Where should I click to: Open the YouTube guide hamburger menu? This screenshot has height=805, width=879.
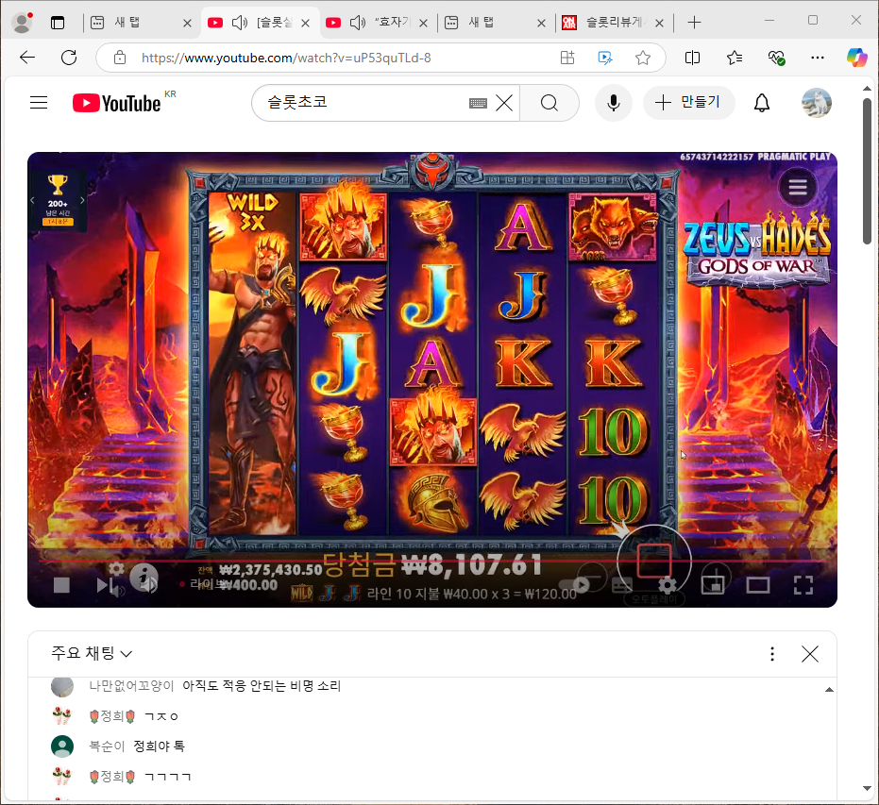tap(39, 103)
